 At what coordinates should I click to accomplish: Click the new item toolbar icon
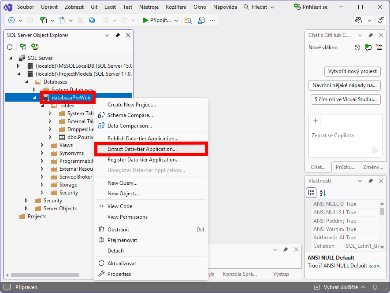44,20
